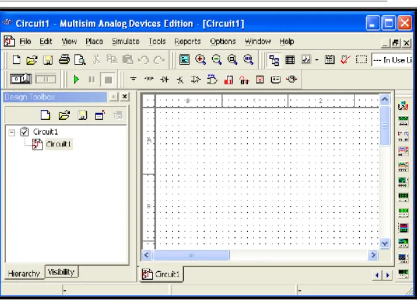Switch to the Hierarchy tab
This screenshot has width=417, height=300.
pyautogui.click(x=24, y=273)
